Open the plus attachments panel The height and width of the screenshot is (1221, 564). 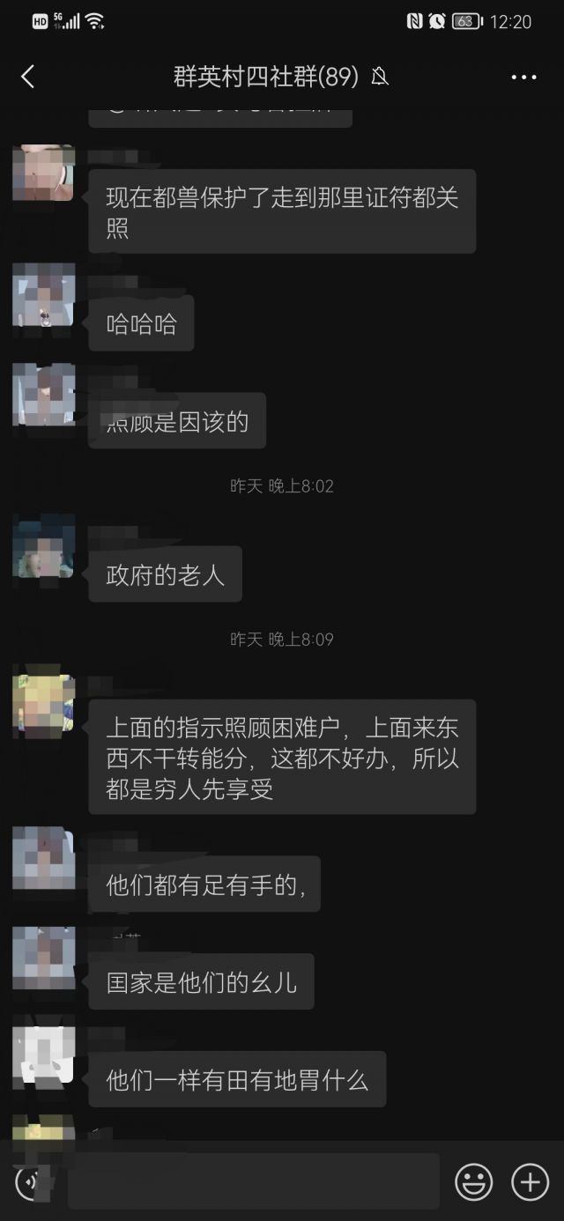pos(530,1181)
